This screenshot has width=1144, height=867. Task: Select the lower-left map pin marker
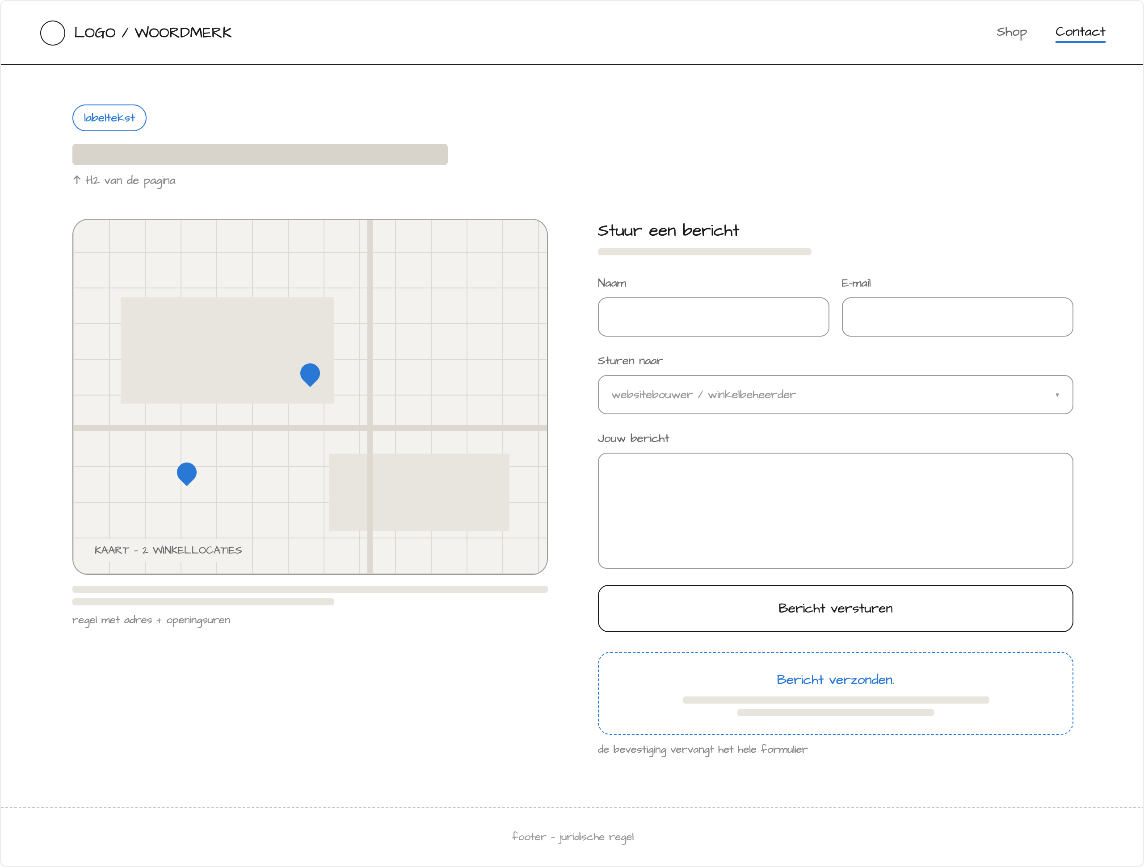coord(187,474)
